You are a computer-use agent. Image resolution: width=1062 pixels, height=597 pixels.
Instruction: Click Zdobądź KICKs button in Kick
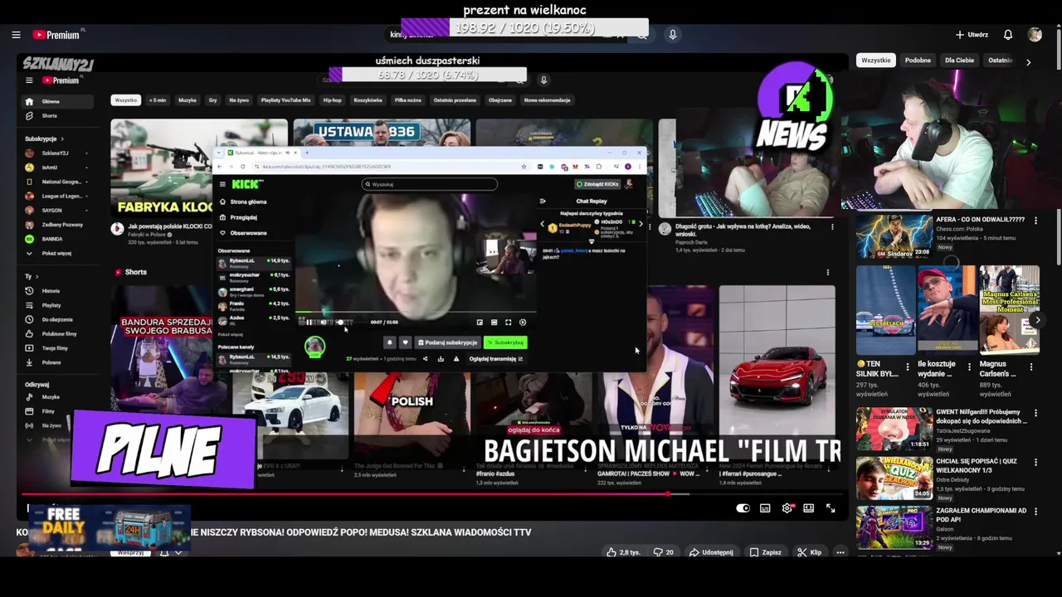point(597,184)
